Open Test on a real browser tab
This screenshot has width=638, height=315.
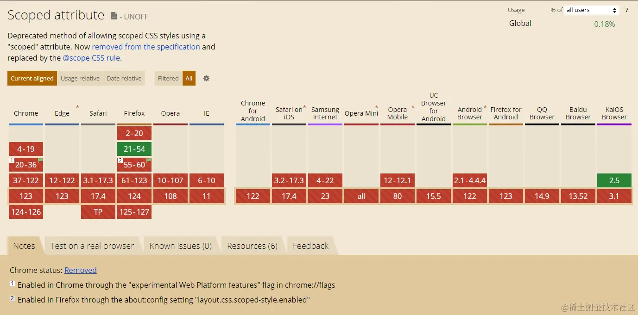click(x=92, y=246)
